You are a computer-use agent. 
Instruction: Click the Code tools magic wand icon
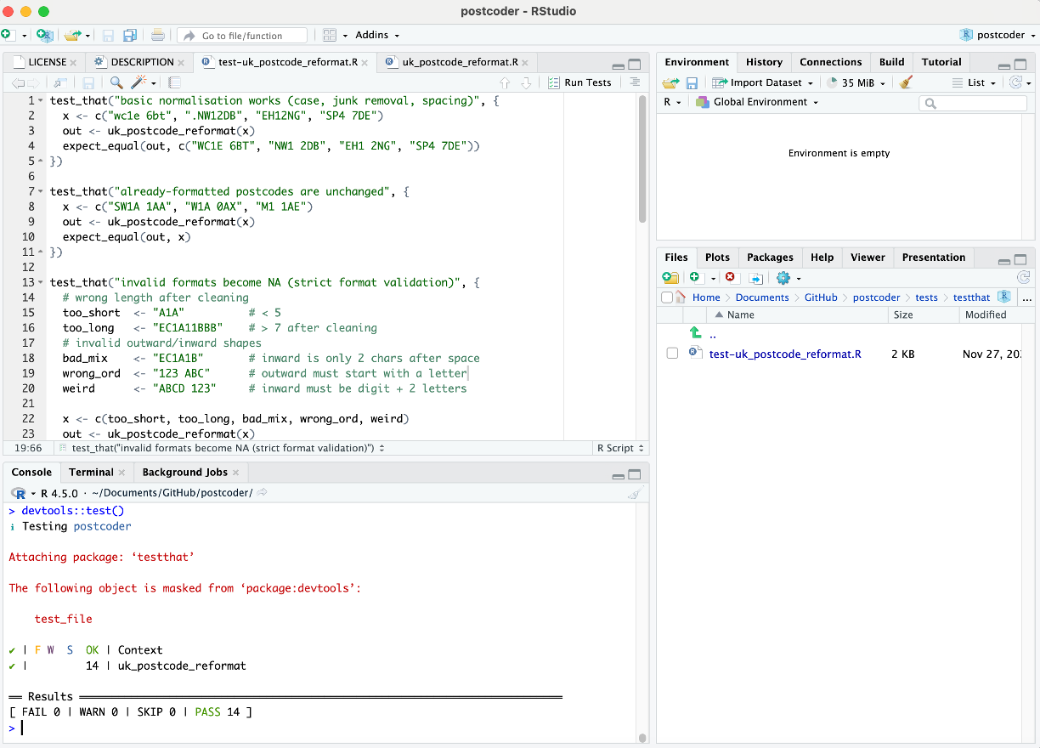coord(140,82)
